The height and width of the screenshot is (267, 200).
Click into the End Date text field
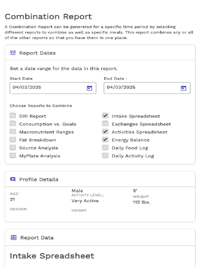(x=147, y=88)
